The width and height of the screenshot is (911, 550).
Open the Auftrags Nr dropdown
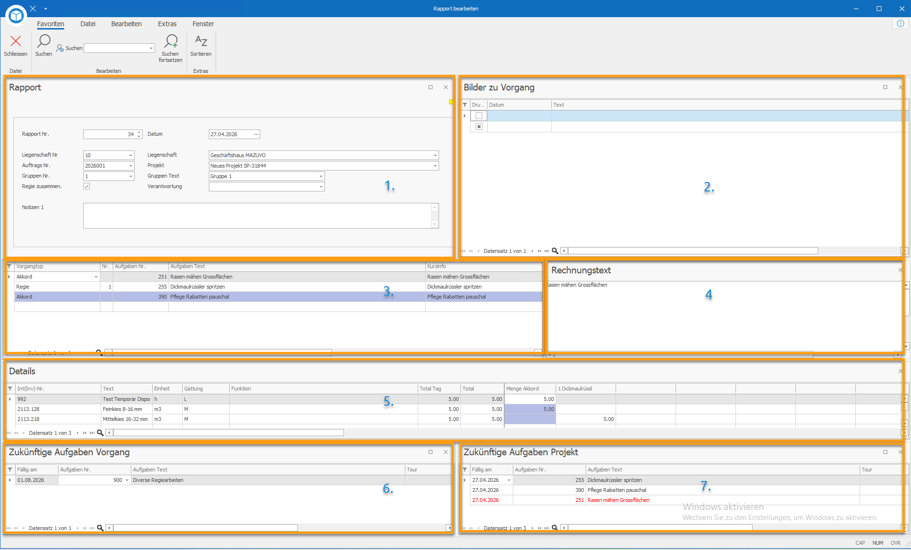[131, 166]
